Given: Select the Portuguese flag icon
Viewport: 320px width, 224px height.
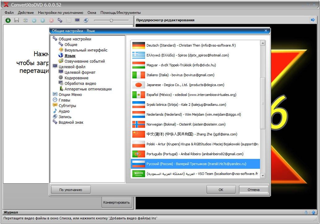Looking at the screenshot, I should click(139, 154).
